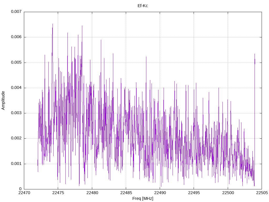Screen dimensions: 269x202
Task: Click the 'Freq [MHz]' x-axis label
Action: (x=143, y=199)
